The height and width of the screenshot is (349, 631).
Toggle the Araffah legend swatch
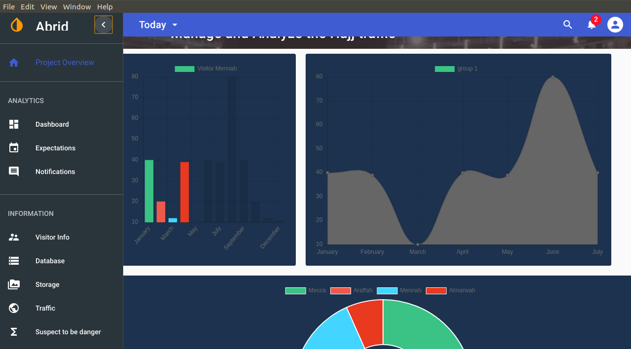pyautogui.click(x=341, y=291)
